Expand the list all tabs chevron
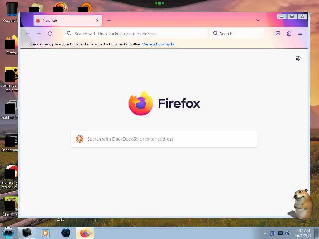This screenshot has width=319, height=239. pyautogui.click(x=258, y=20)
